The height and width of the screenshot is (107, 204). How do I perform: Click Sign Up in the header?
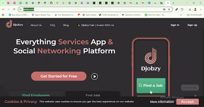[192, 25]
